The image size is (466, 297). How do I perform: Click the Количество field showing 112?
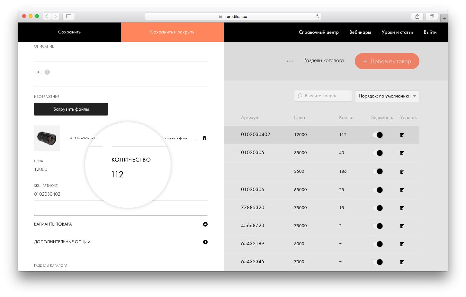pyautogui.click(x=139, y=174)
